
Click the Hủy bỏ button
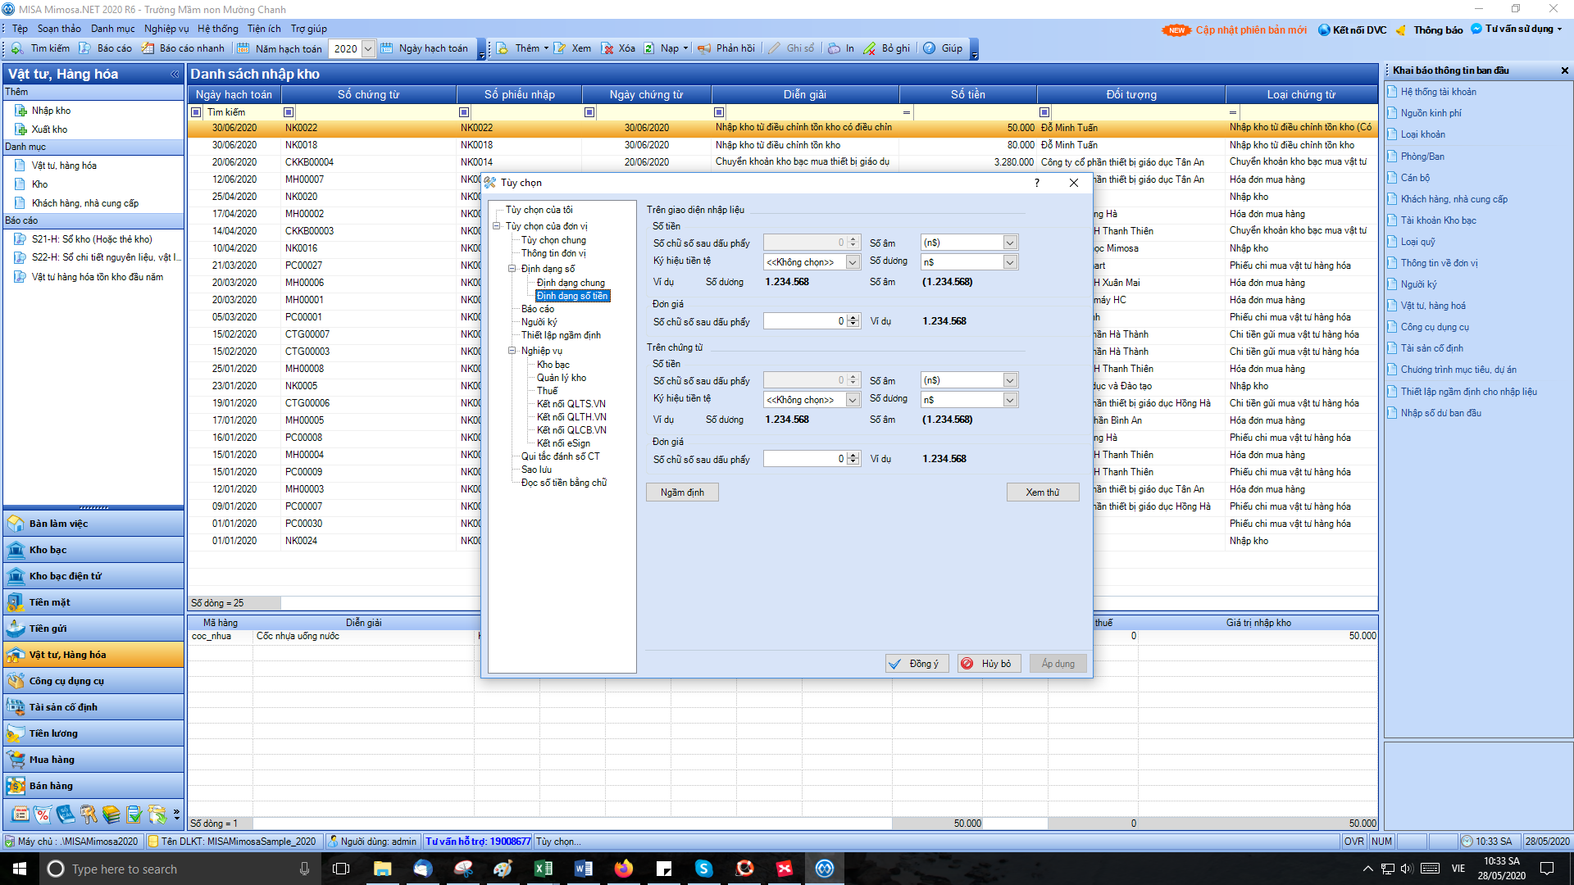click(989, 664)
